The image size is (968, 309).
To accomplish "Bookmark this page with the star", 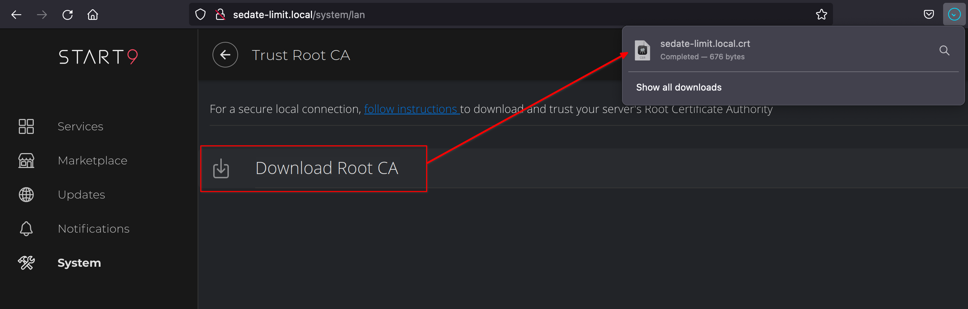I will [x=821, y=15].
